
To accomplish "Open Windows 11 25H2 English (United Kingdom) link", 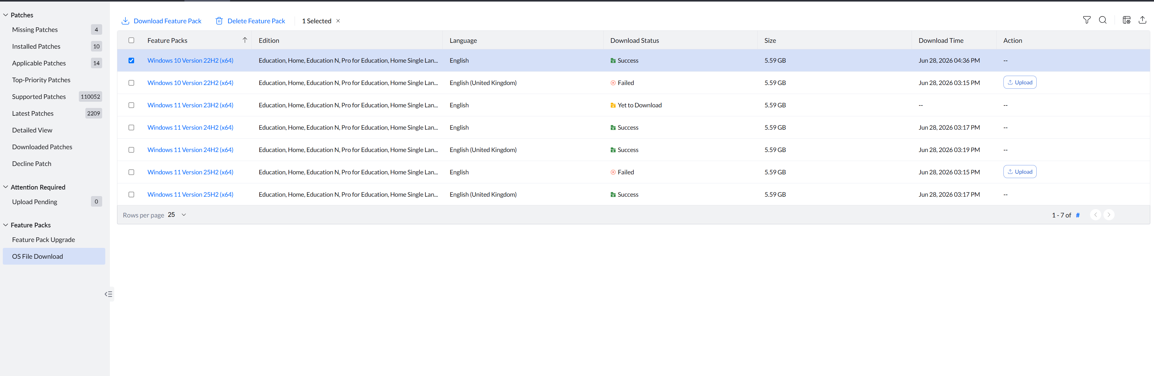I will [x=190, y=195].
